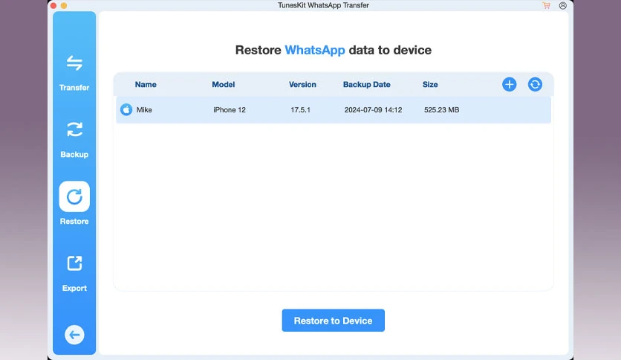Click the Backup Date column header
The image size is (621, 360).
(367, 85)
